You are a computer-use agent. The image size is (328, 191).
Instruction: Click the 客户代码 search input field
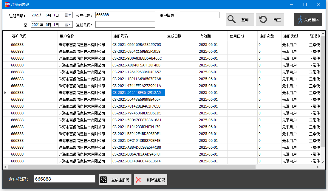point(125,15)
